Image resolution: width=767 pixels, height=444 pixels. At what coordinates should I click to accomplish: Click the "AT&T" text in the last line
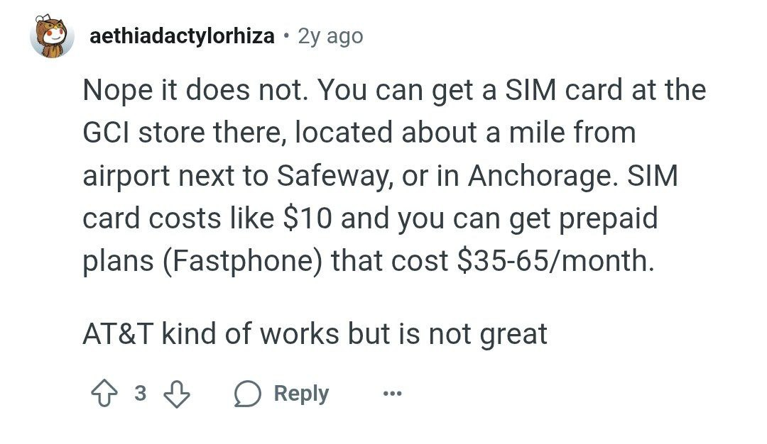118,333
